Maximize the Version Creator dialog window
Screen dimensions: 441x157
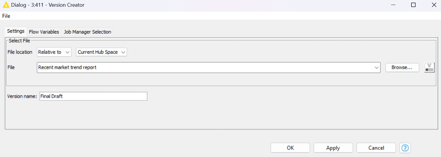[413, 5]
